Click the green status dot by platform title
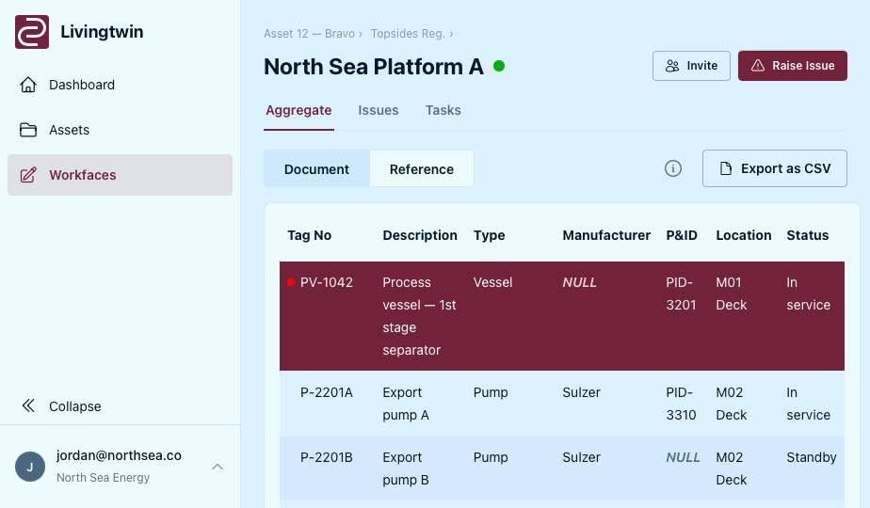 (499, 66)
